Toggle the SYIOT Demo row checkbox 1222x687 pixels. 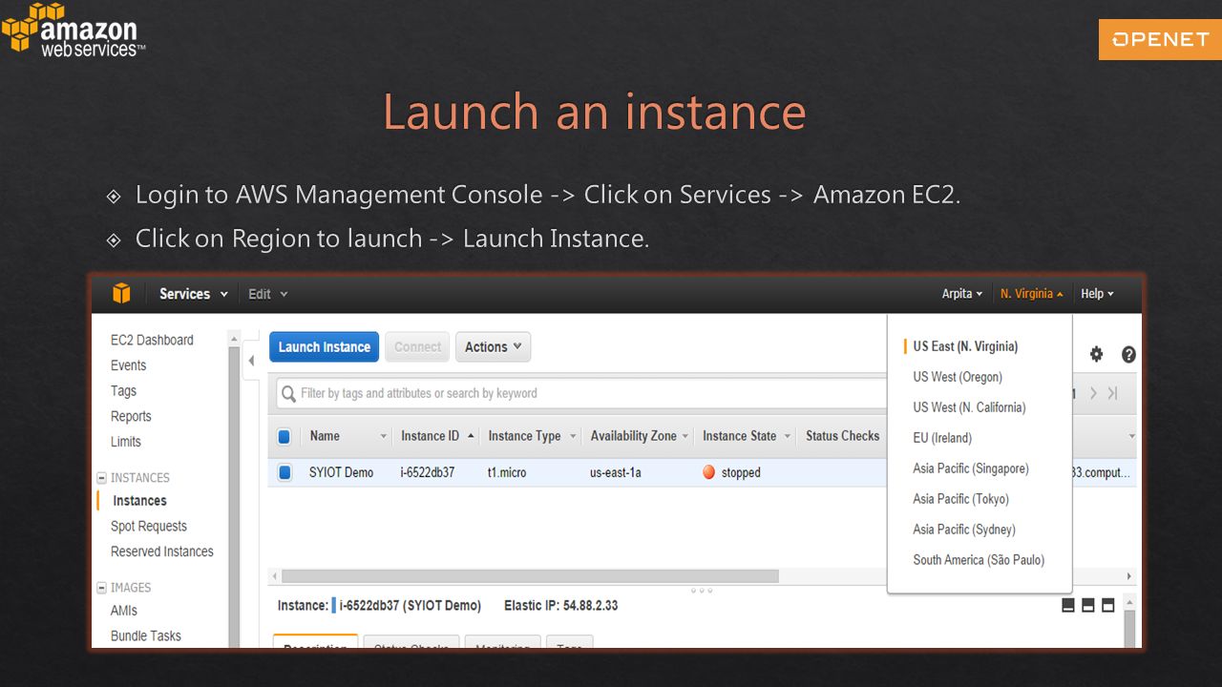coord(284,472)
